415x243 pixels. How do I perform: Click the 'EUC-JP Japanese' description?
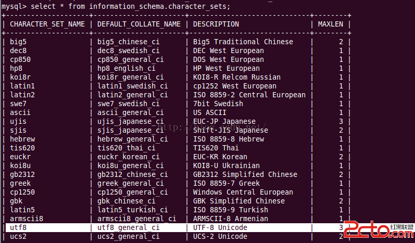pyautogui.click(x=224, y=121)
